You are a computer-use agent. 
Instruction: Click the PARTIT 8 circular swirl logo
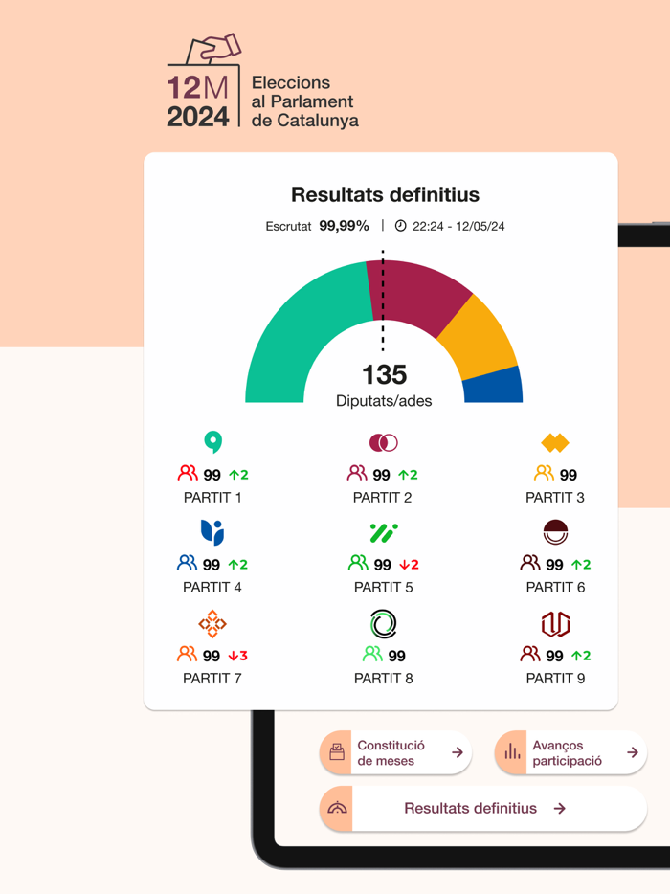(x=383, y=623)
